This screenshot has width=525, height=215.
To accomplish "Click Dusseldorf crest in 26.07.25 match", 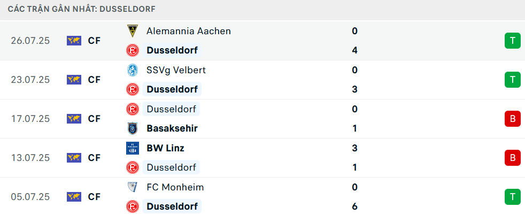I will 133,51.
